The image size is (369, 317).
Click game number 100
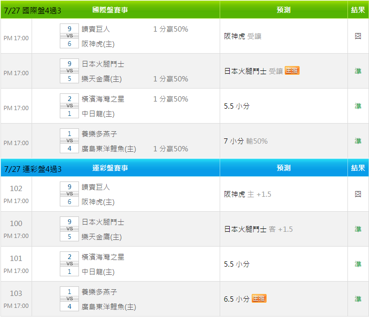point(16,223)
